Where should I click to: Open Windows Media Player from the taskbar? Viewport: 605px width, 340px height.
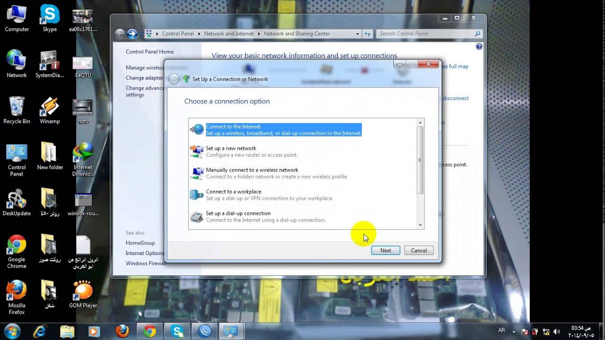tap(95, 331)
